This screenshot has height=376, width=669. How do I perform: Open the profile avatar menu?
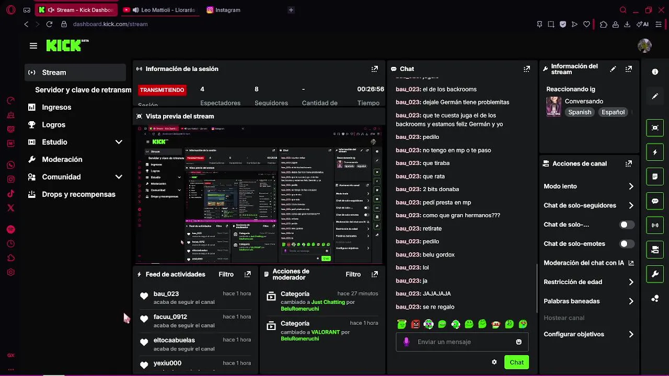coord(644,45)
